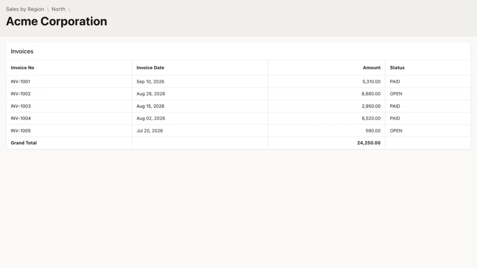477x268 pixels.
Task: Select invoice INV-1004
Action: (x=20, y=119)
